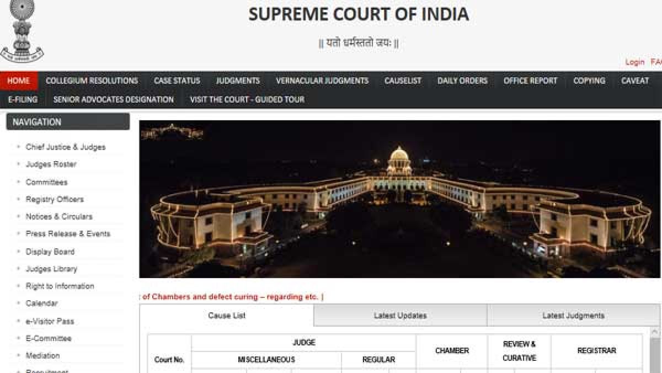
Task: Open Chief Justice & Judges link
Action: [66, 147]
